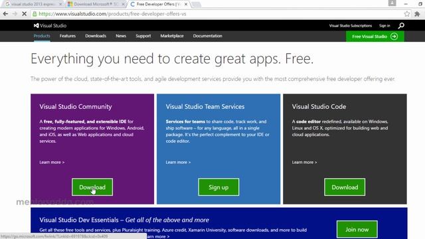The image size is (425, 239).
Task: Sign up for Visual Studio Team Services
Action: [218, 187]
